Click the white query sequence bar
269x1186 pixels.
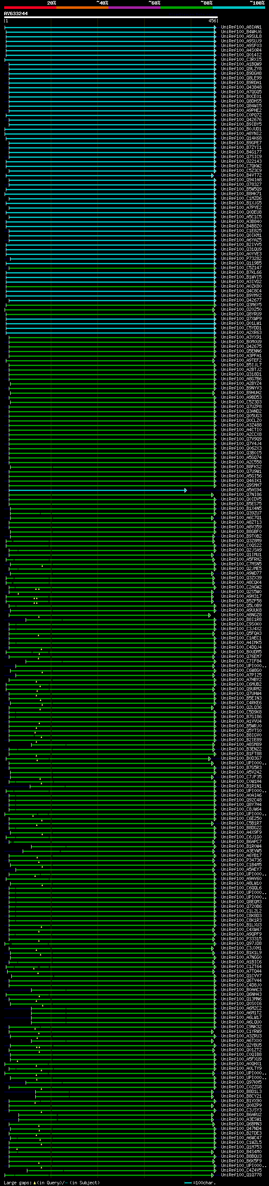pos(111,18)
